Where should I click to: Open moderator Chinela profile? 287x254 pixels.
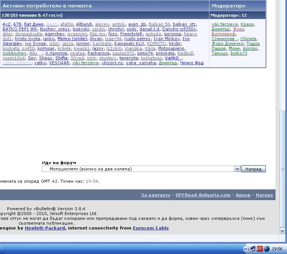[248, 39]
